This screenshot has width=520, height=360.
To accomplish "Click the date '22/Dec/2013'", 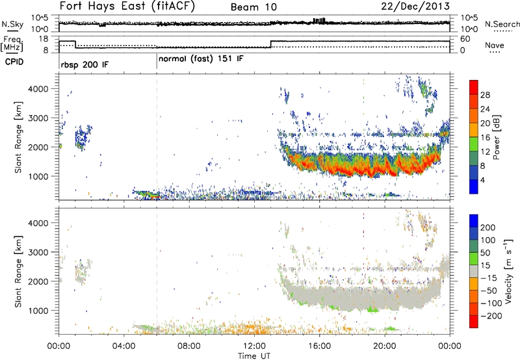I will click(415, 6).
